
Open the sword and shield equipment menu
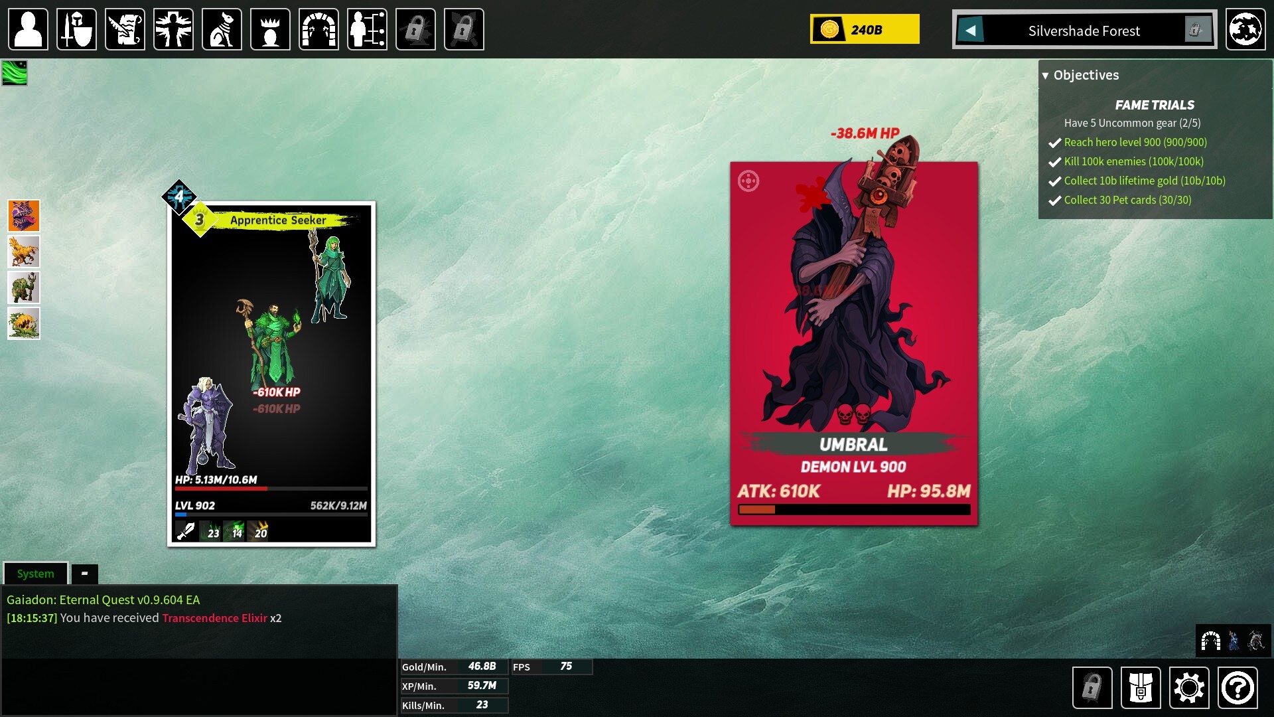[76, 29]
